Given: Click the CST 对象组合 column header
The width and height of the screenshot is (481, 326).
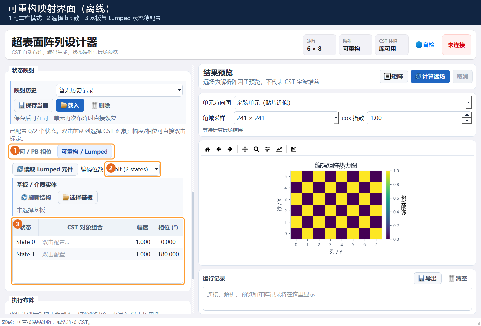Looking at the screenshot, I should point(85,227).
